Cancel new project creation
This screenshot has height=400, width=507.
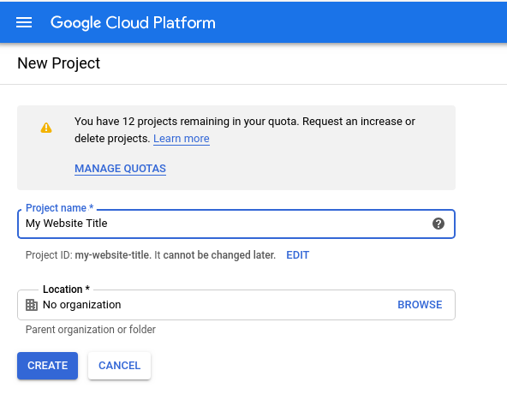point(119,366)
